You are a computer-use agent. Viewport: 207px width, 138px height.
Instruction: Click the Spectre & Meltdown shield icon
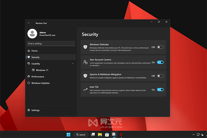point(86,76)
